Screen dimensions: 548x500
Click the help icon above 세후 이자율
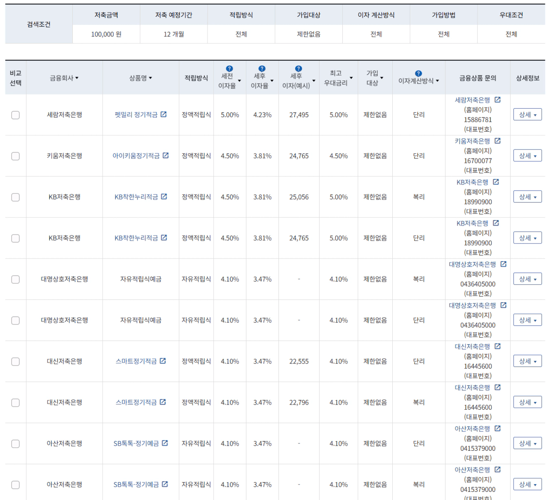tap(262, 68)
